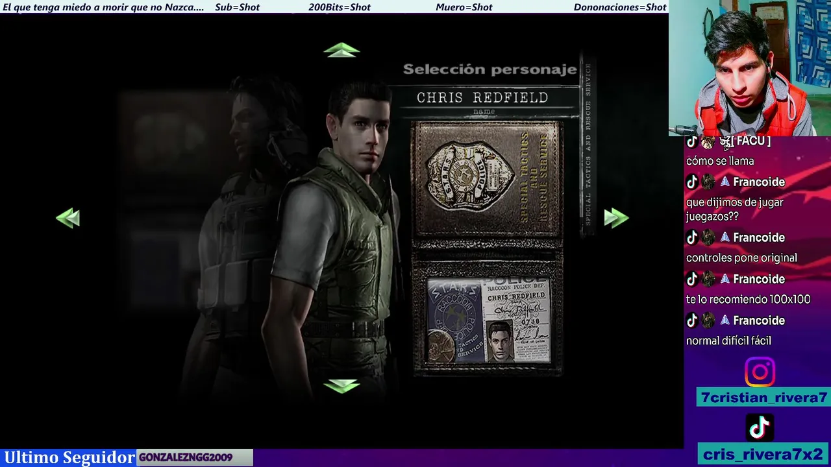831x467 pixels.
Task: Select next character with right arrow
Action: [x=616, y=218]
